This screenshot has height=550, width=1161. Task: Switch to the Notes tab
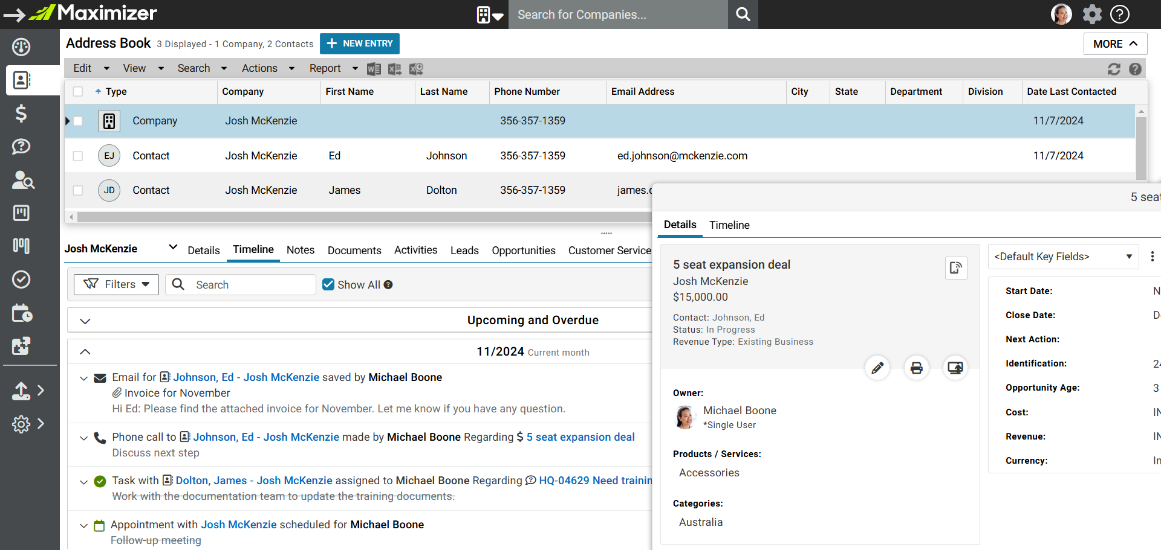[x=301, y=250]
